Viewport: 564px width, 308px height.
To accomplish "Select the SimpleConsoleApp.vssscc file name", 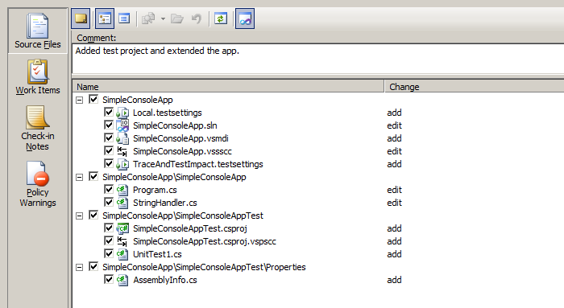I will point(182,151).
